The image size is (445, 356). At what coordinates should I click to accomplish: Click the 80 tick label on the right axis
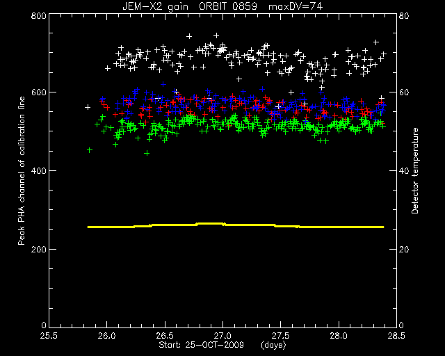[x=404, y=15]
